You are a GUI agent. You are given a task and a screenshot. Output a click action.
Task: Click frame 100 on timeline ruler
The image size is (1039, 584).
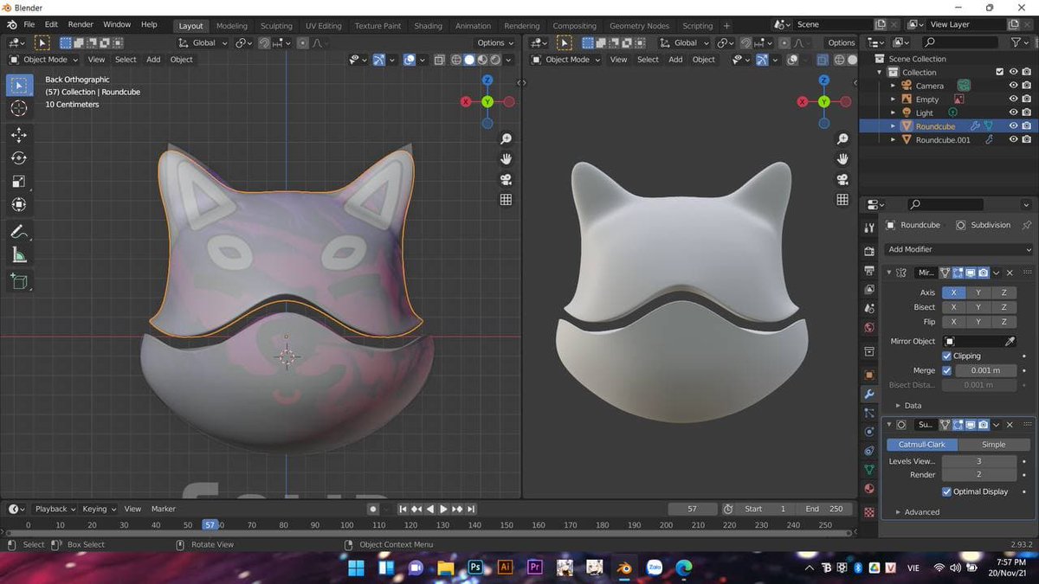(347, 524)
